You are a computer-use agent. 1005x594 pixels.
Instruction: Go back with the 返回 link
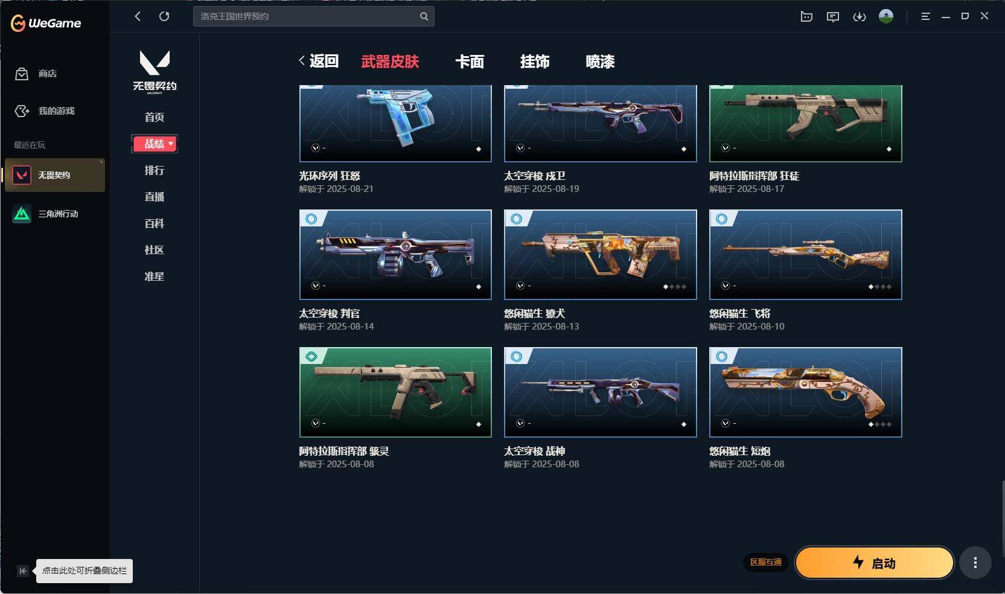[x=319, y=61]
